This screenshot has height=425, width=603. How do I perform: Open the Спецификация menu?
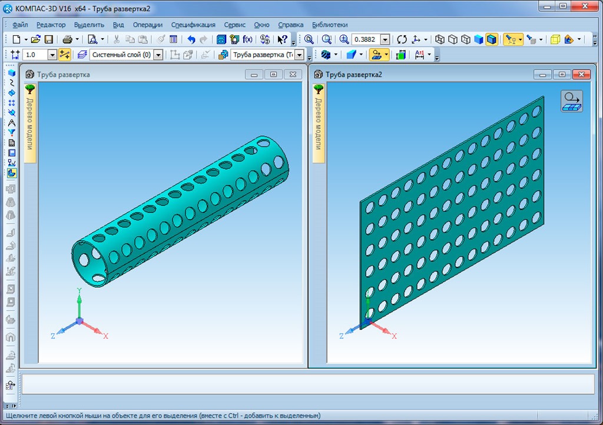coord(193,25)
